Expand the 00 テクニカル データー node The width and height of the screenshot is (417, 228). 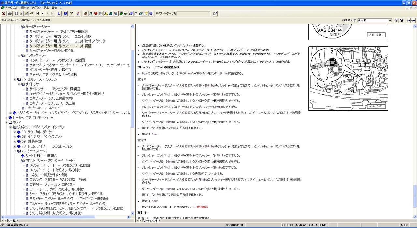[x=15, y=132]
